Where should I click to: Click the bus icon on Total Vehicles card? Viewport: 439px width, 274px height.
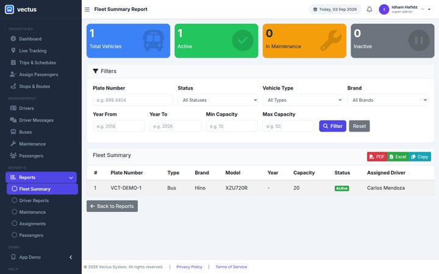click(x=154, y=41)
